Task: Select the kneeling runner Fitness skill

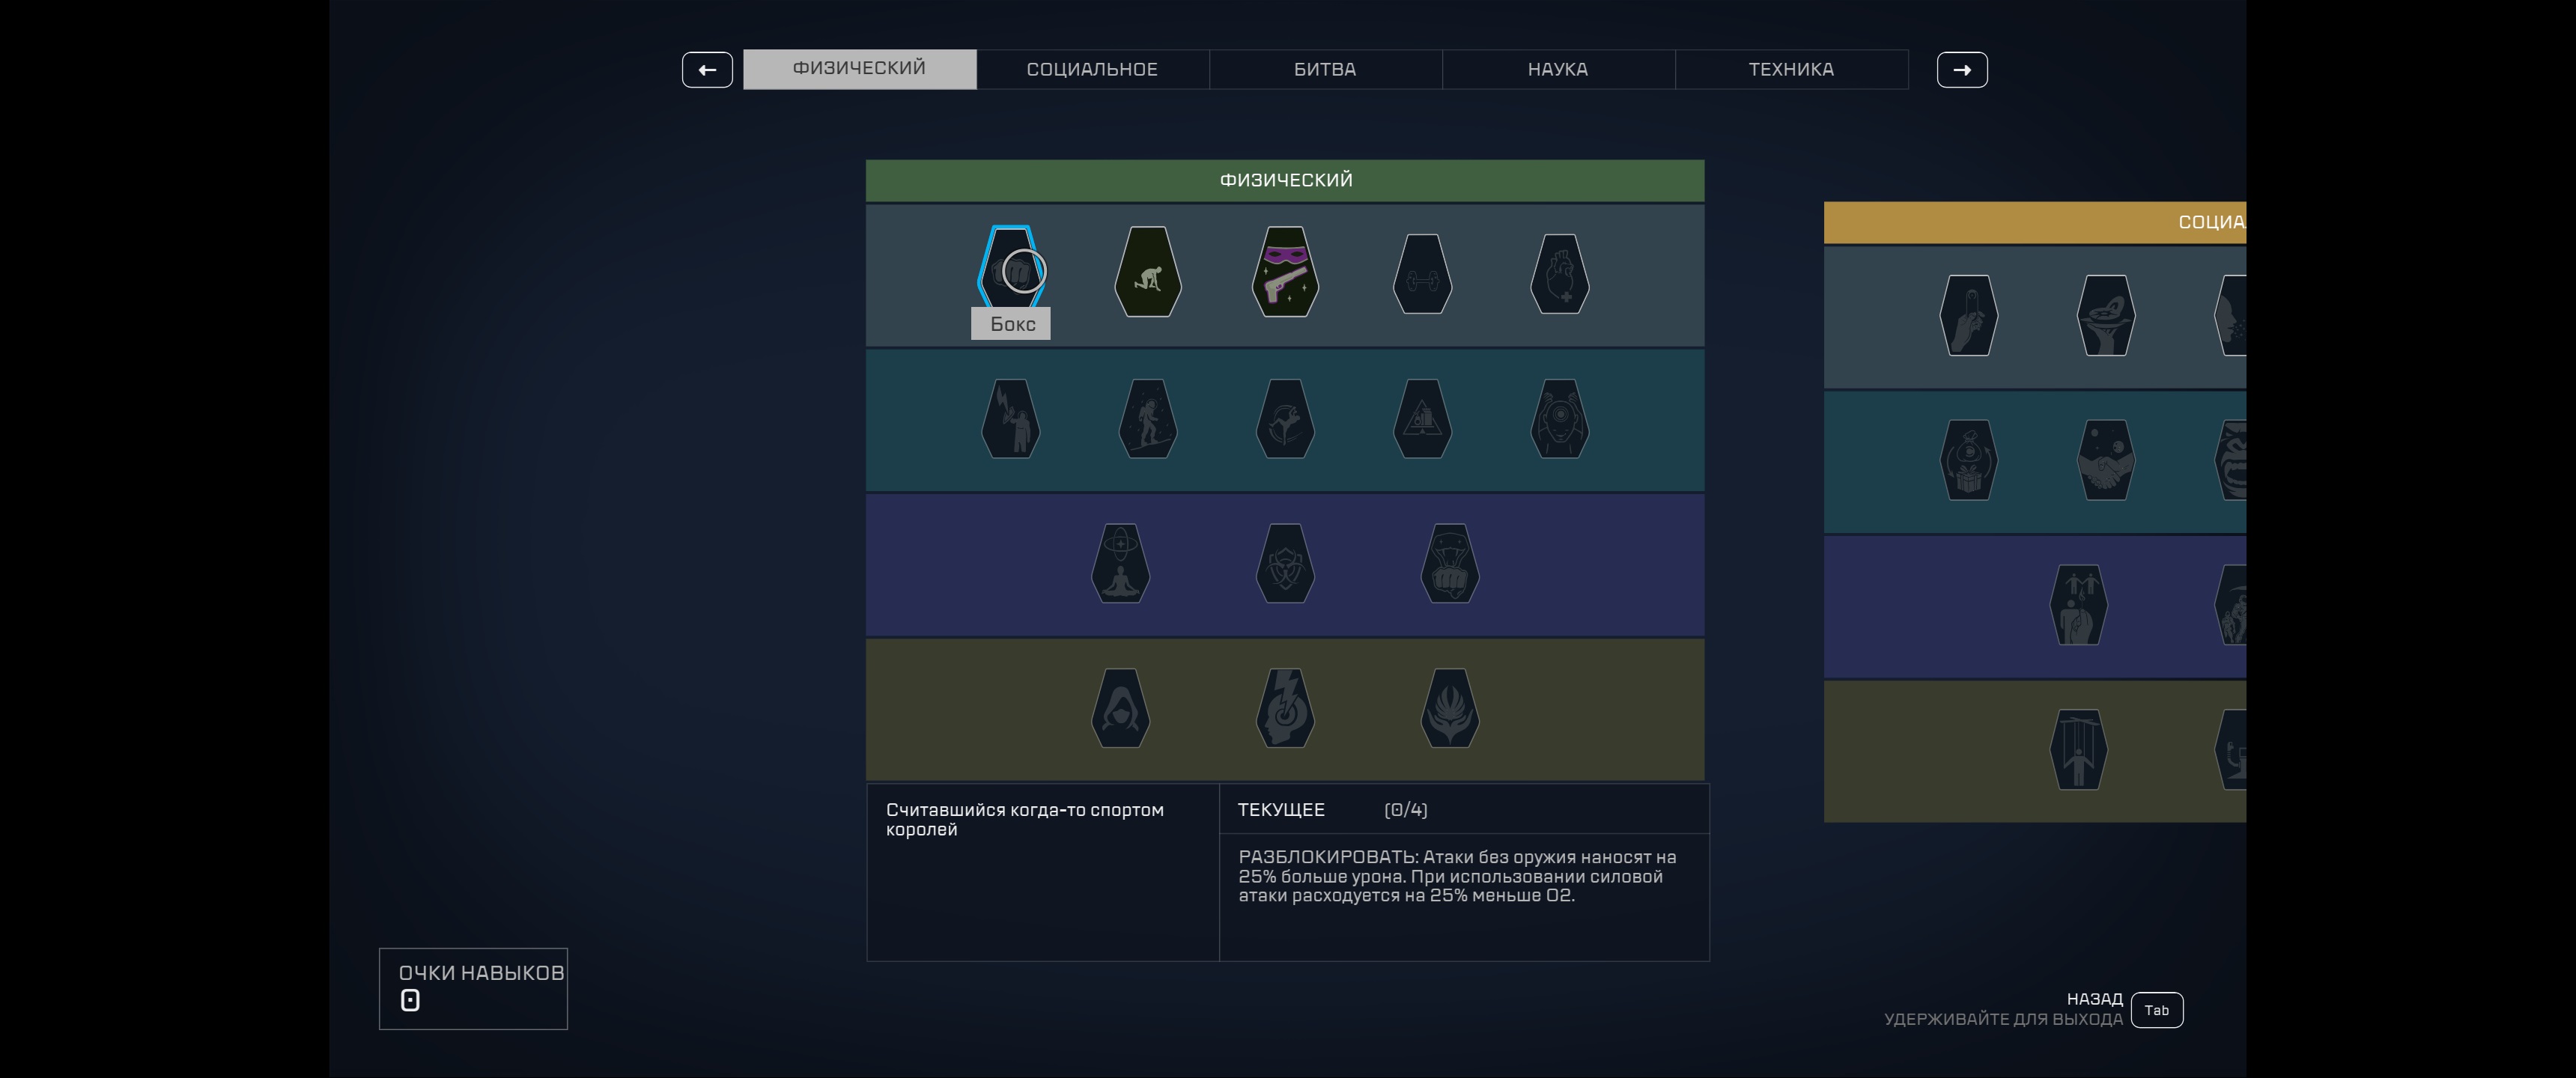Action: pos(1148,272)
